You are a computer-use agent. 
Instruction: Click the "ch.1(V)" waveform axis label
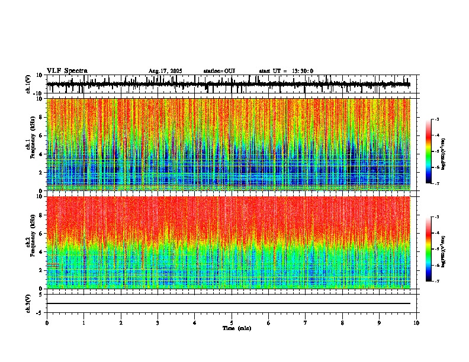28,84
